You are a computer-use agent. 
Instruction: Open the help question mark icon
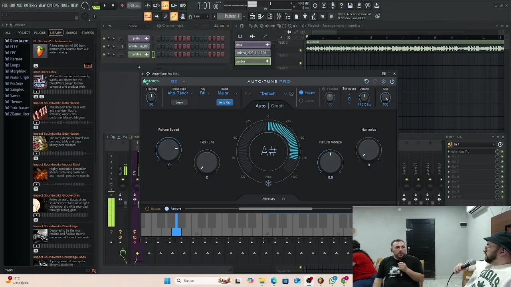coord(341,6)
